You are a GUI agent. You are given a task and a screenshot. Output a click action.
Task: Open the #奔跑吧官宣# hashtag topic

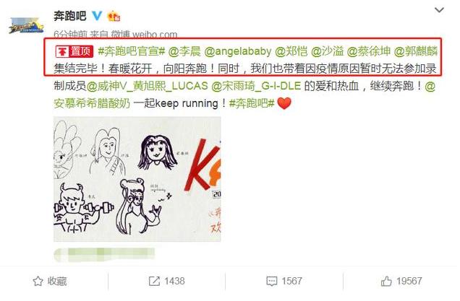coord(132,51)
